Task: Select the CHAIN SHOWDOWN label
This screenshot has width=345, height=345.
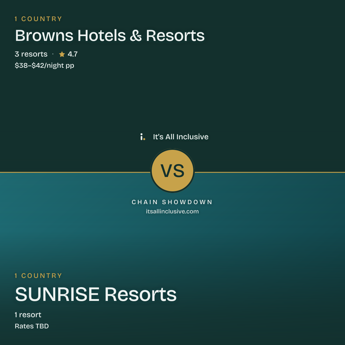Action: click(172, 202)
